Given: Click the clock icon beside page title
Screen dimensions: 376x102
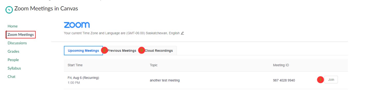Looking at the screenshot, I should [9, 10].
